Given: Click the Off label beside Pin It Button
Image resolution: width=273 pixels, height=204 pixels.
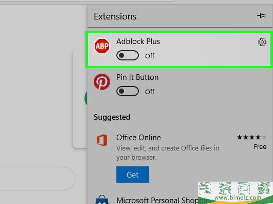Looking at the screenshot, I should (150, 92).
